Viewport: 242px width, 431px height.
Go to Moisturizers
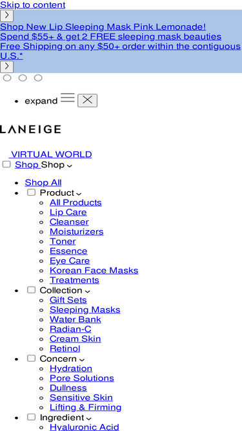pos(77,231)
